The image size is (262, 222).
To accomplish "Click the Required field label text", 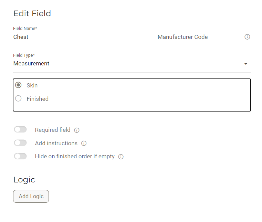I will tap(53, 130).
